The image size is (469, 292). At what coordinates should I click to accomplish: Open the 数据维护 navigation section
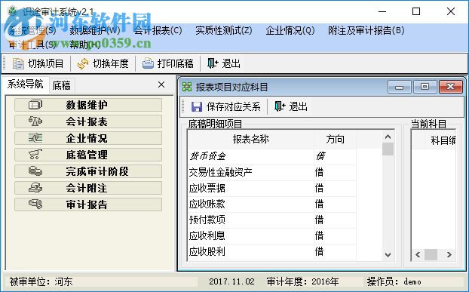(88, 105)
